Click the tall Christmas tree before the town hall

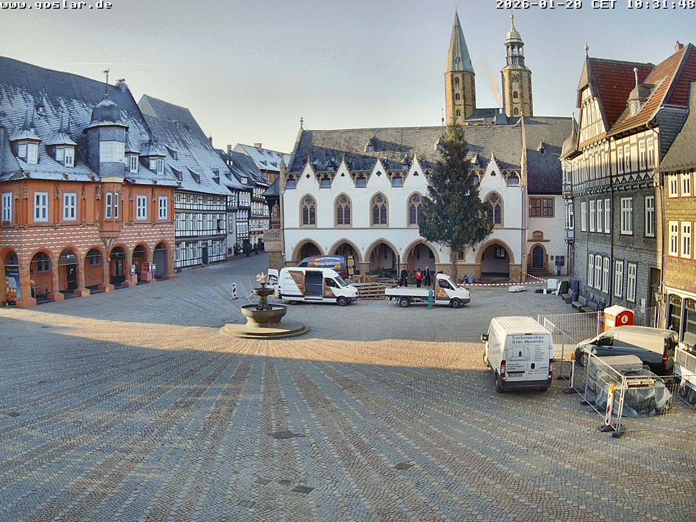point(453,201)
